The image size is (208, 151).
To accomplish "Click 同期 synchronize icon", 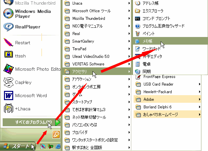I will tap(138, 72).
